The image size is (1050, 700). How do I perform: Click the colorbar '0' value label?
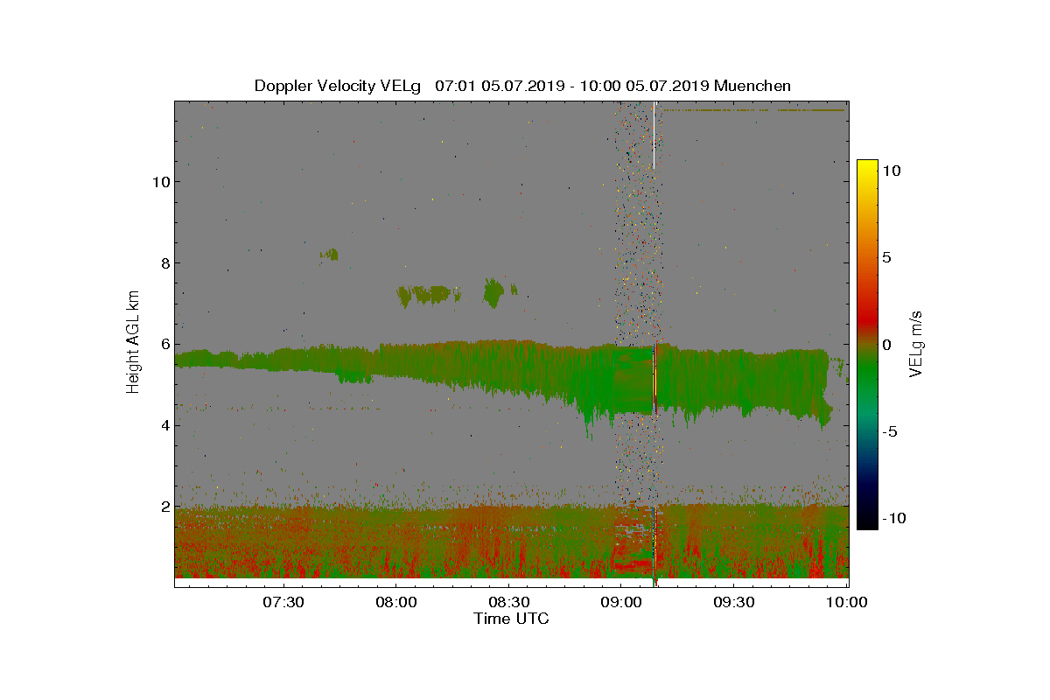coord(886,345)
